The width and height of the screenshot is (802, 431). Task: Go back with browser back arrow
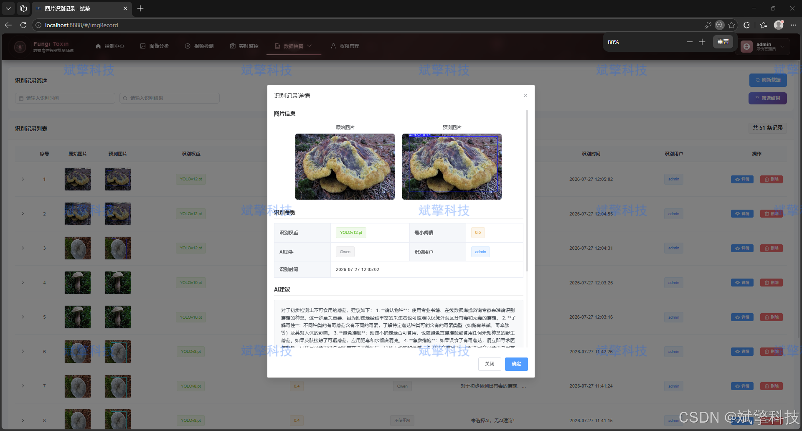(x=8, y=25)
